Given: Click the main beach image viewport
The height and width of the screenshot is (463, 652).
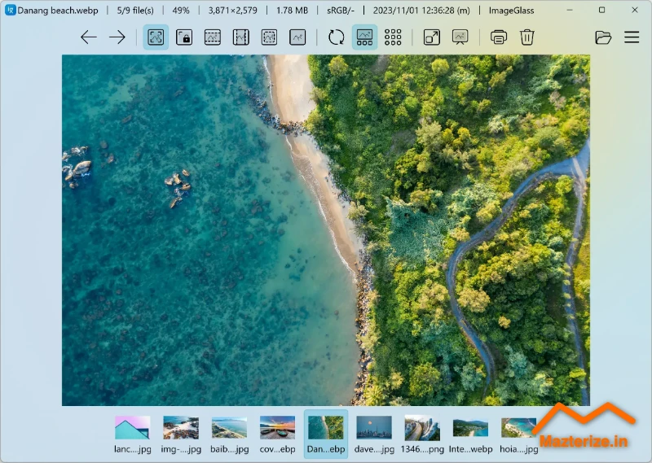Looking at the screenshot, I should tap(326, 230).
